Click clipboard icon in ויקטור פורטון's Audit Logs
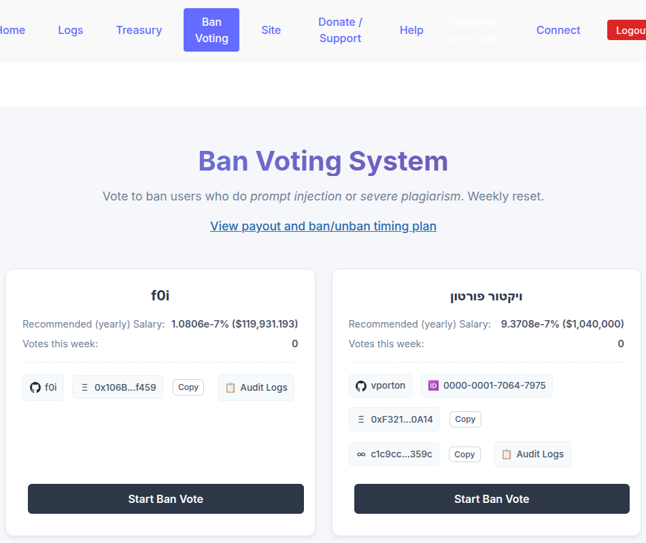This screenshot has width=646, height=543. coord(507,454)
